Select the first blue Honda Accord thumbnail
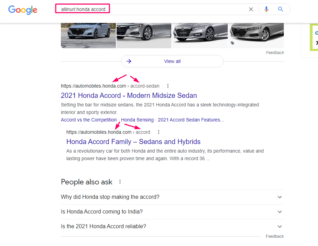The image size is (318, 246). coord(88,35)
